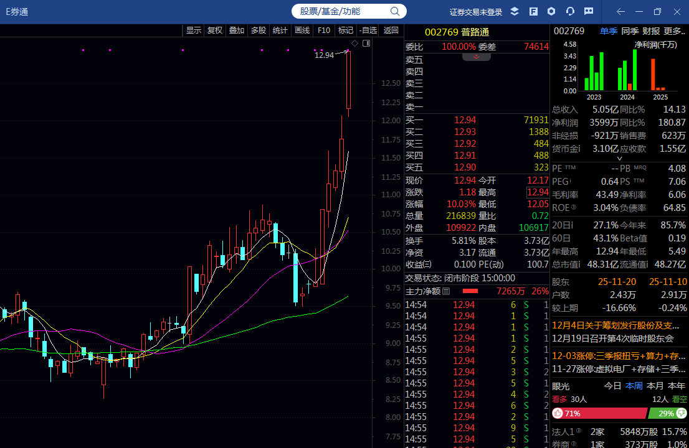Click the F function icon in title bar
The width and height of the screenshot is (689, 448).
tap(533, 11)
